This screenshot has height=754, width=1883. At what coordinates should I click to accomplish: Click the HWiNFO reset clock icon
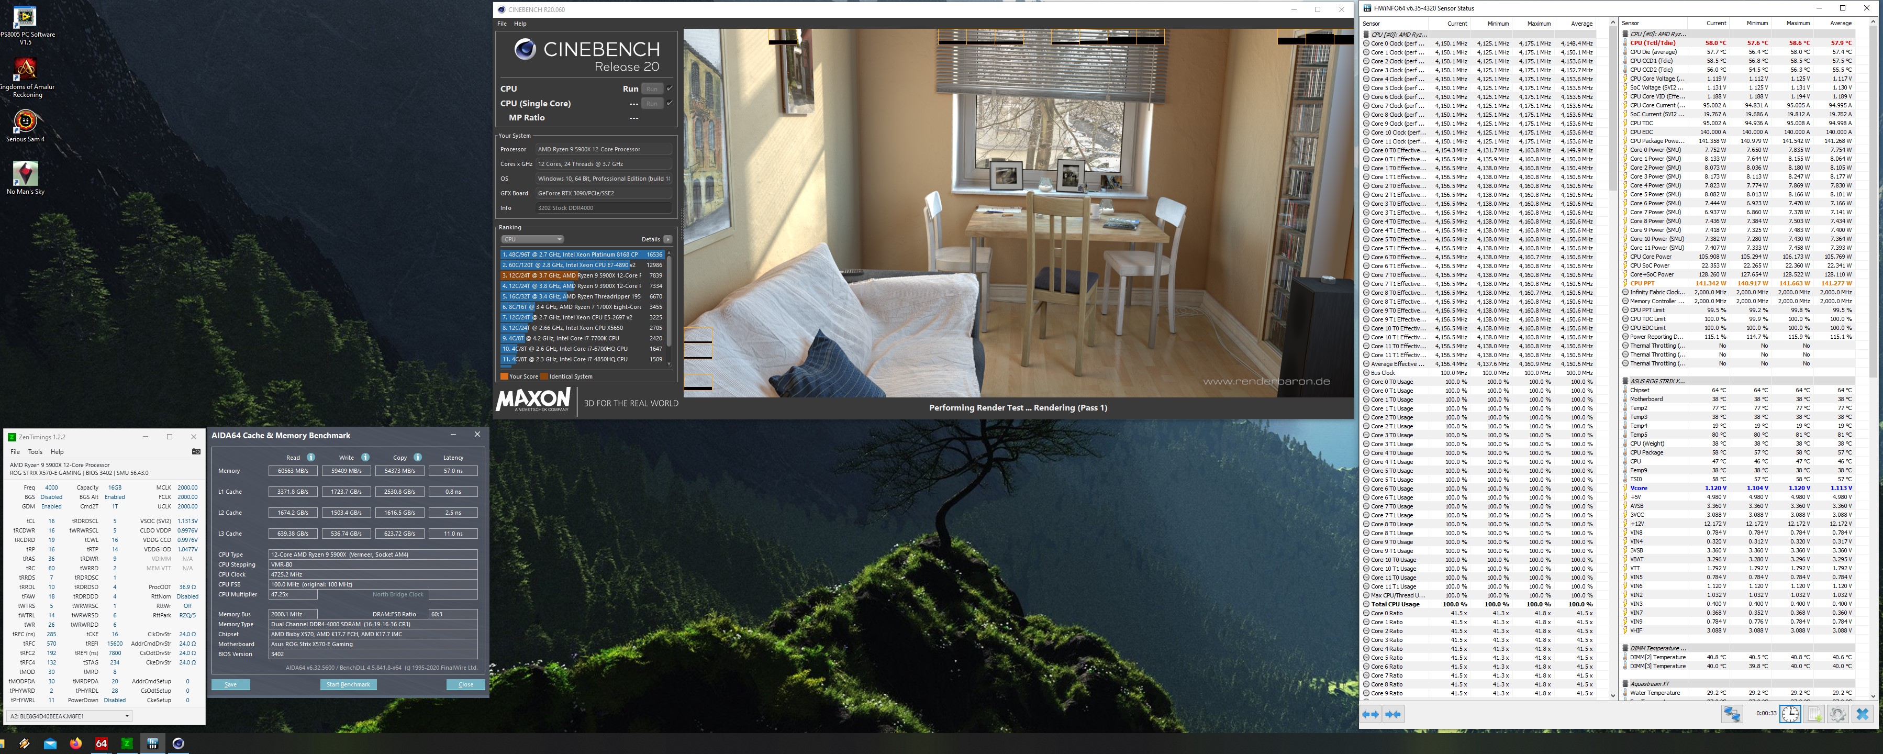point(1790,715)
